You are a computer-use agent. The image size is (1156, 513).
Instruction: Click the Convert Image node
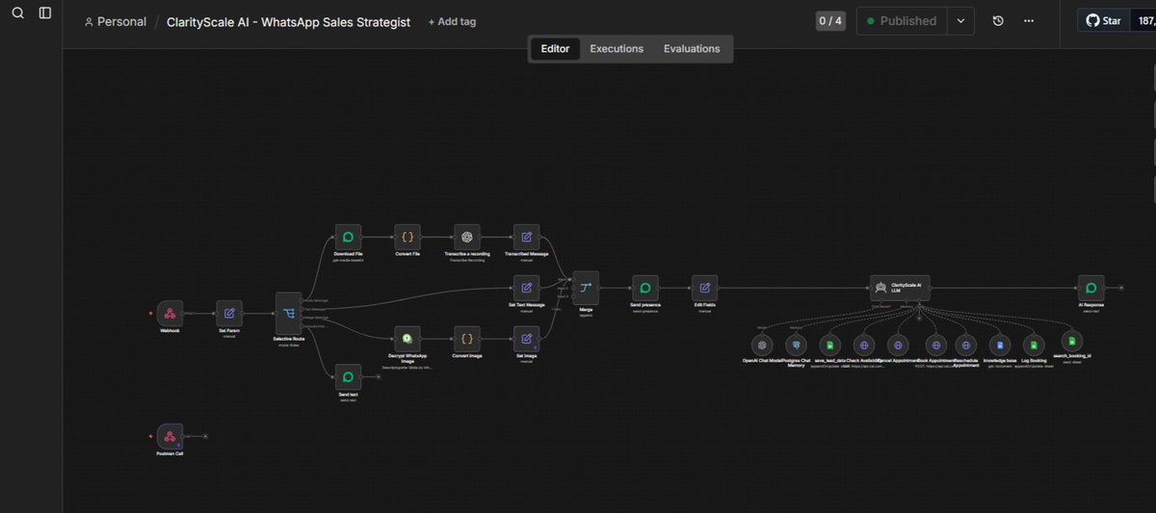tap(467, 339)
